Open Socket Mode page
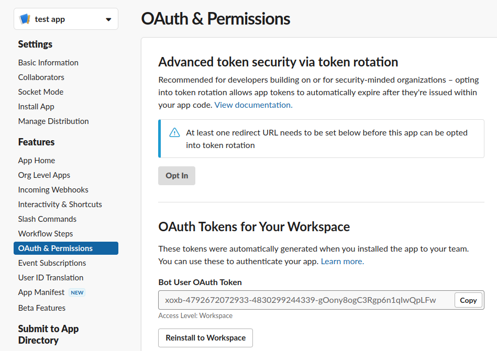The height and width of the screenshot is (351, 497). (41, 92)
